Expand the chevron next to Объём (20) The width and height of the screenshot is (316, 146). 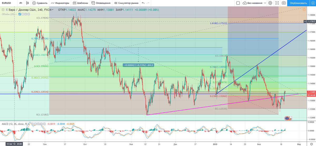[16, 14]
